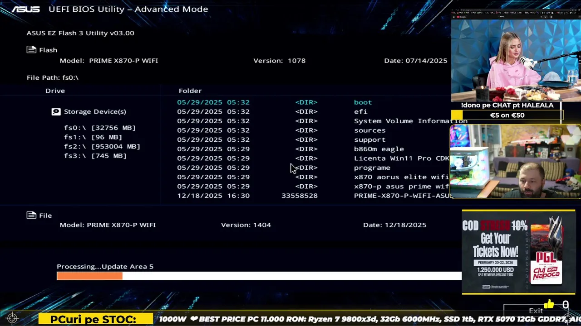Click the File Version: 1404 text
The image size is (581, 326).
[246, 225]
